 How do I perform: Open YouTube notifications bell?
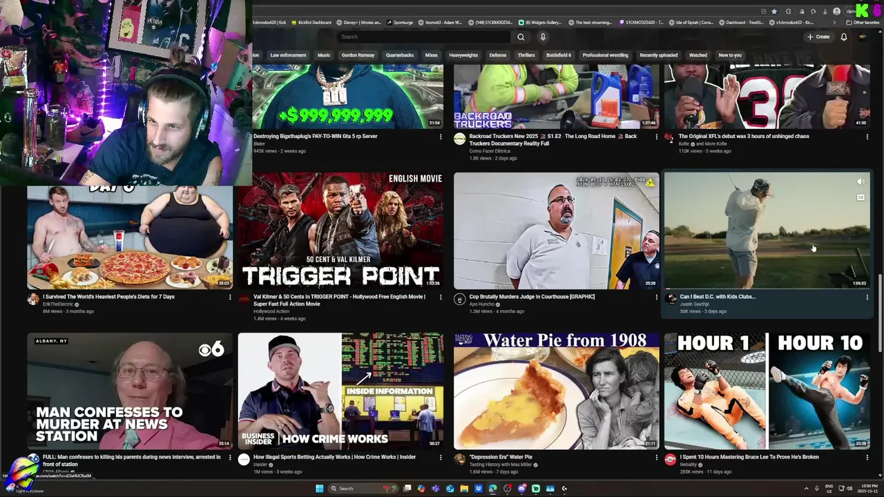843,37
